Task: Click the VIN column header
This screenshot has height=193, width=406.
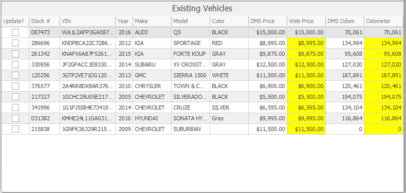Action: click(87, 21)
